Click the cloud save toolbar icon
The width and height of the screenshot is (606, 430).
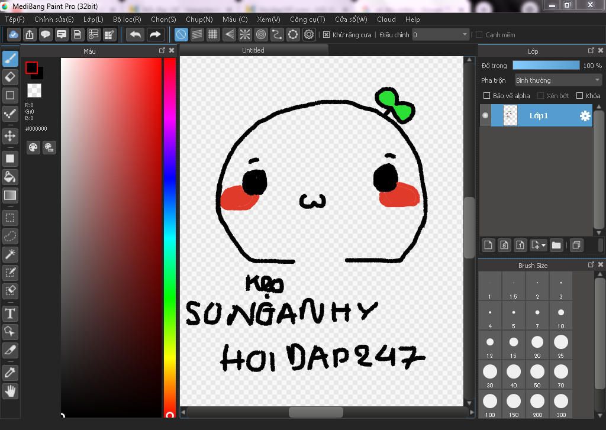coord(14,35)
